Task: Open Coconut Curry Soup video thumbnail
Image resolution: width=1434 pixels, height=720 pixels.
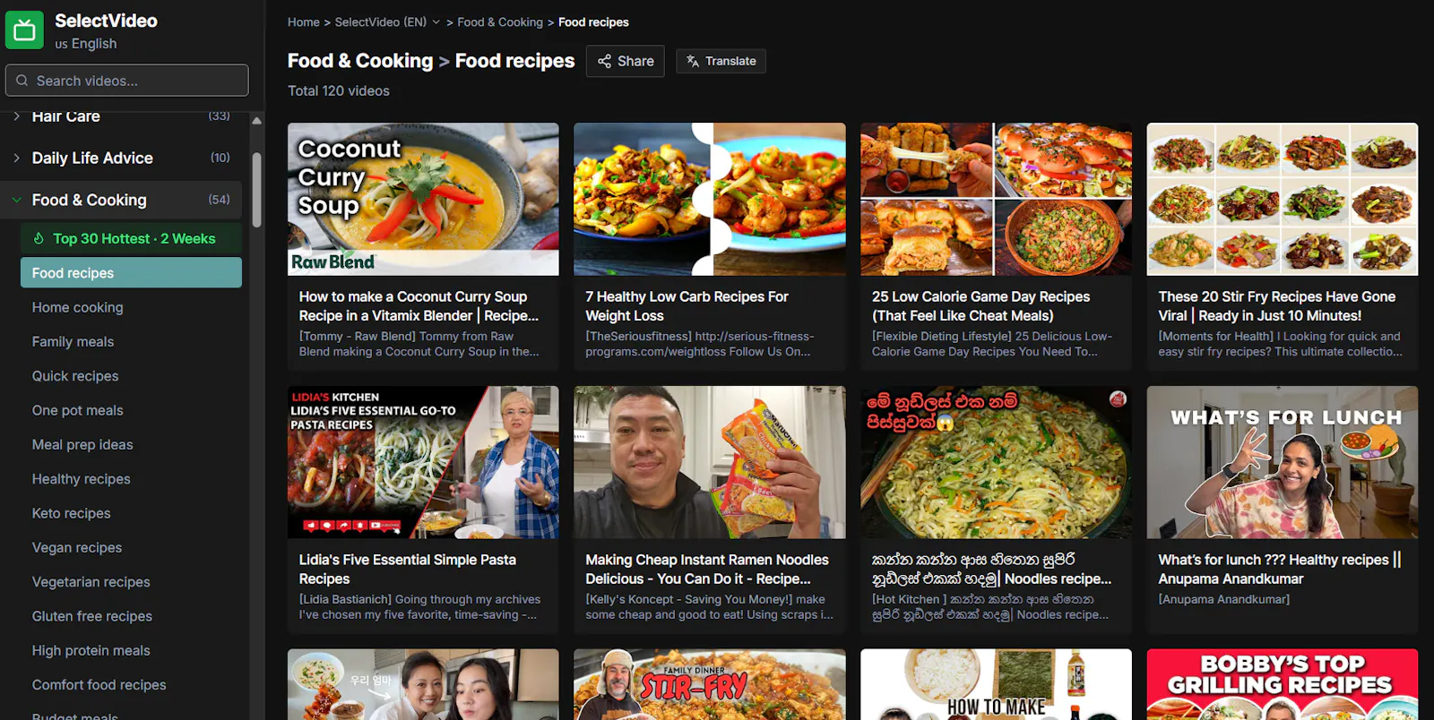Action: pyautogui.click(x=423, y=199)
